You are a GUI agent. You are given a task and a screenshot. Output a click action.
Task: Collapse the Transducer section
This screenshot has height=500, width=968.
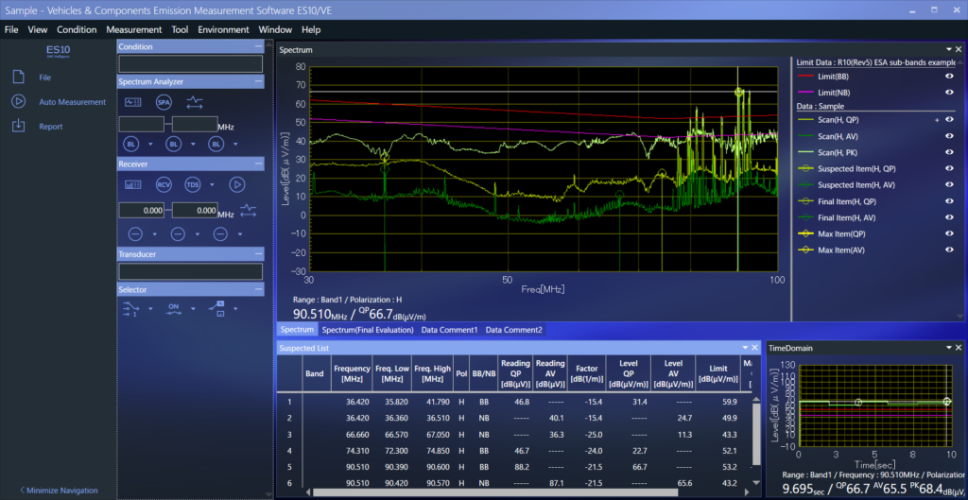[258, 253]
